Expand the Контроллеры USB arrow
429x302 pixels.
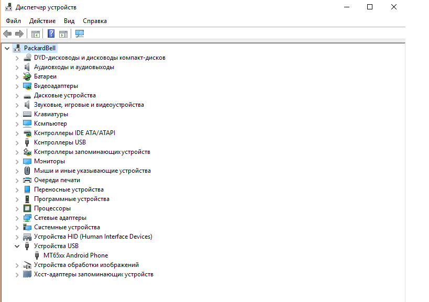[x=17, y=143]
